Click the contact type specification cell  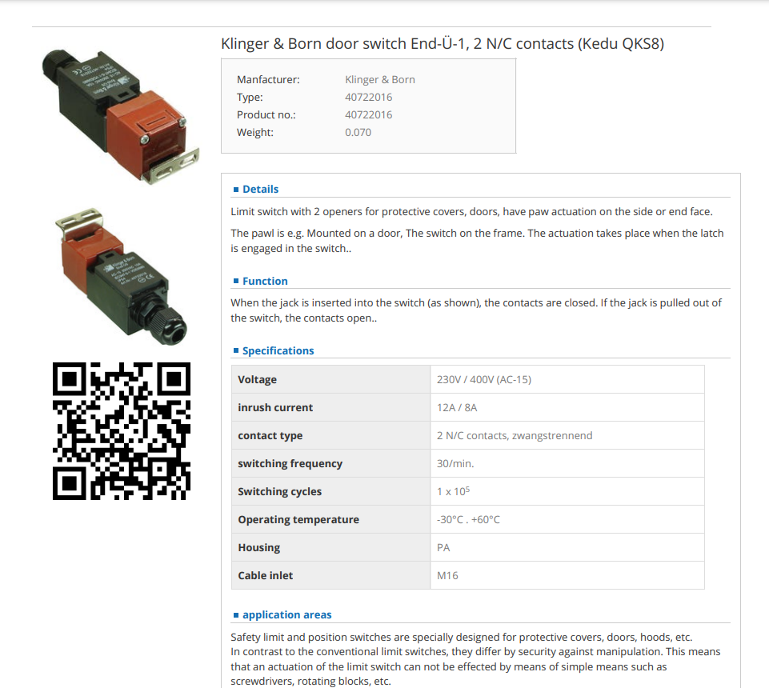click(567, 435)
